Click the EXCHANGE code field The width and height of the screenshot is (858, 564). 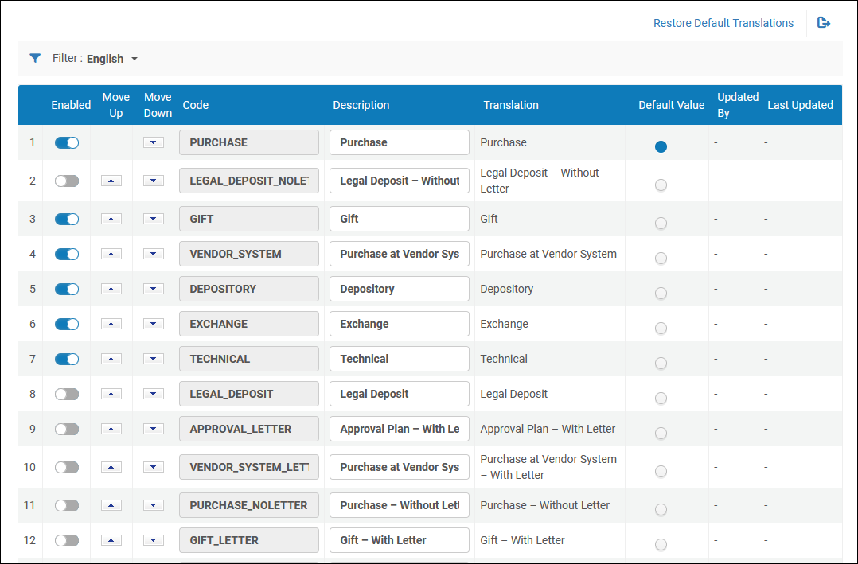tap(249, 324)
